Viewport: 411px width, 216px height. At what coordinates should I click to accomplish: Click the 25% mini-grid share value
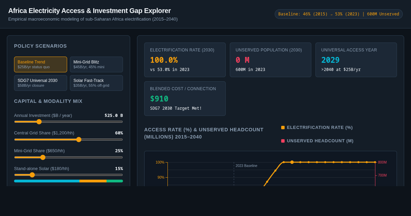pyautogui.click(x=119, y=151)
